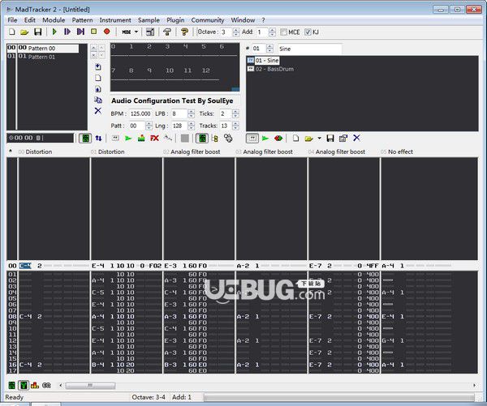487x406 pixels.
Task: Adjust the Octave spinner arrows
Action: [236, 32]
